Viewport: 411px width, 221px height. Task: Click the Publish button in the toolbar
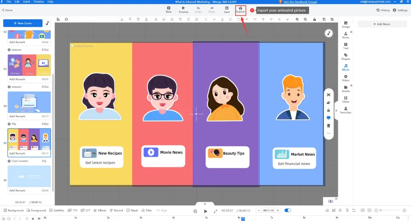point(240,10)
